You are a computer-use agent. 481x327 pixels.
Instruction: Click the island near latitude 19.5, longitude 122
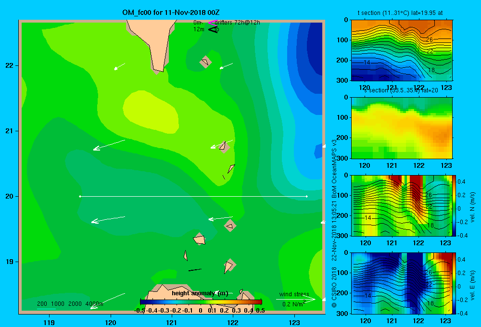pos(230,226)
